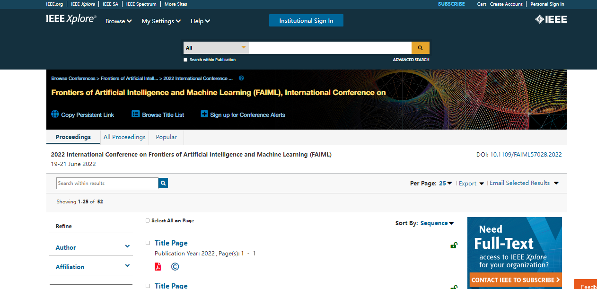Tick the first Title Page result checkbox

[148, 243]
